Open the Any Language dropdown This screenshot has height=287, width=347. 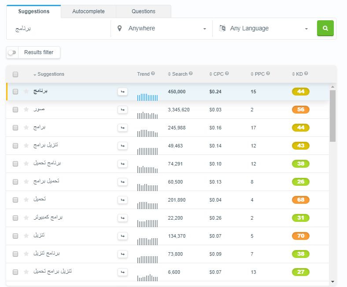click(x=263, y=29)
